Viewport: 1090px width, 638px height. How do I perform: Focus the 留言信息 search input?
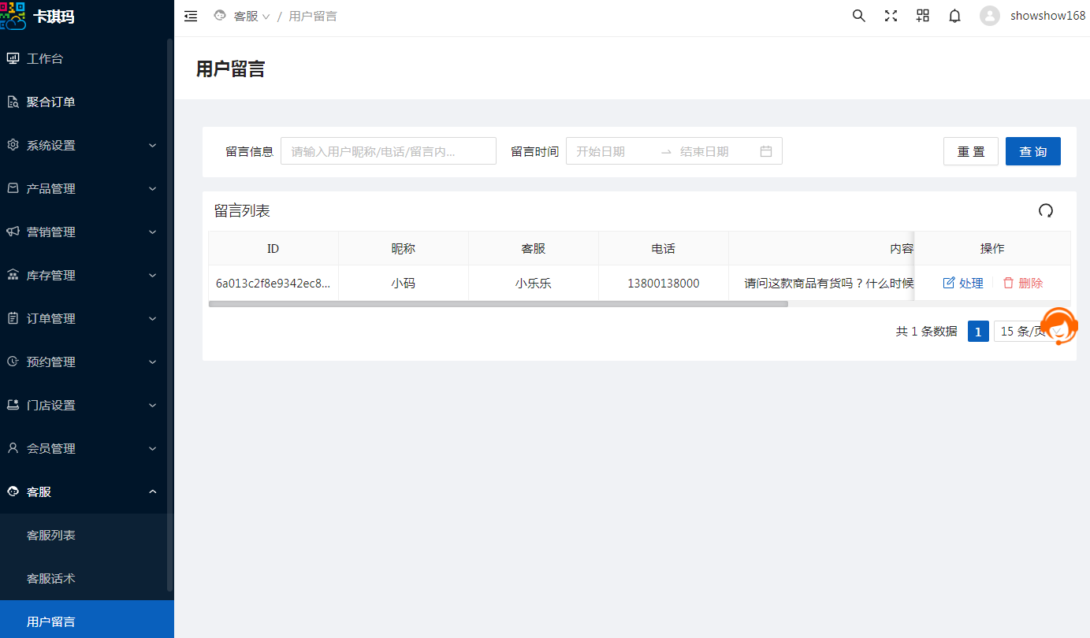(x=388, y=151)
